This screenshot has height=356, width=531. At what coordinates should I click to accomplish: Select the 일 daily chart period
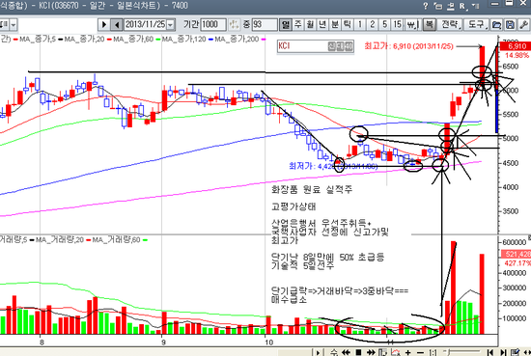286,25
